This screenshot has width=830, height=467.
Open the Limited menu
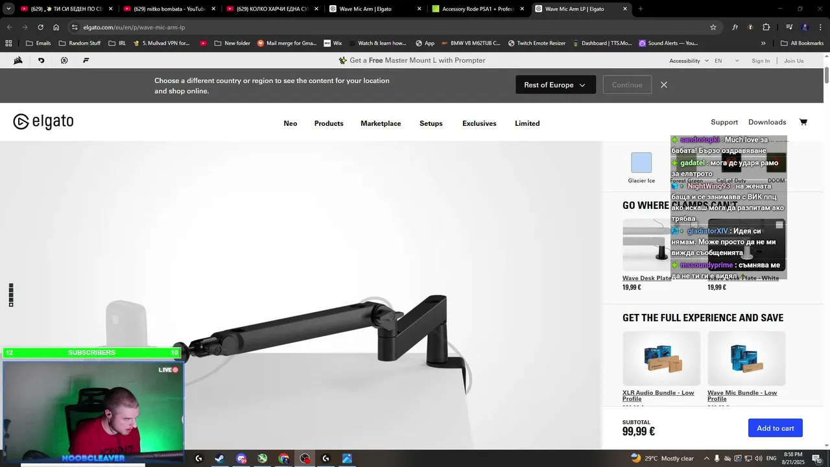coord(527,123)
